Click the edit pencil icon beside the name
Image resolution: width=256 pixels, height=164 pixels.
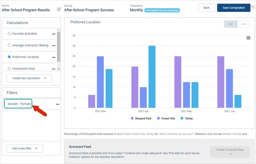(58, 9)
